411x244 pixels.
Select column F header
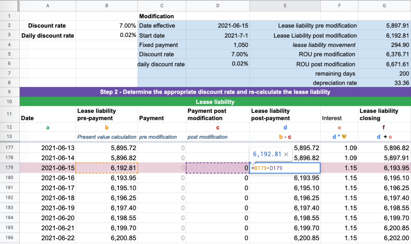[340, 6]
